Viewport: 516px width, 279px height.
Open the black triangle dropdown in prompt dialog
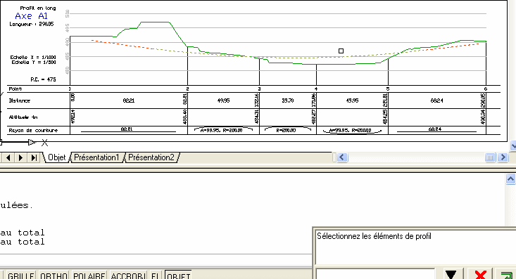tap(451, 275)
